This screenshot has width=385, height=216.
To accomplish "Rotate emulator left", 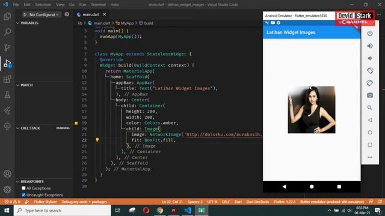I will point(370,71).
